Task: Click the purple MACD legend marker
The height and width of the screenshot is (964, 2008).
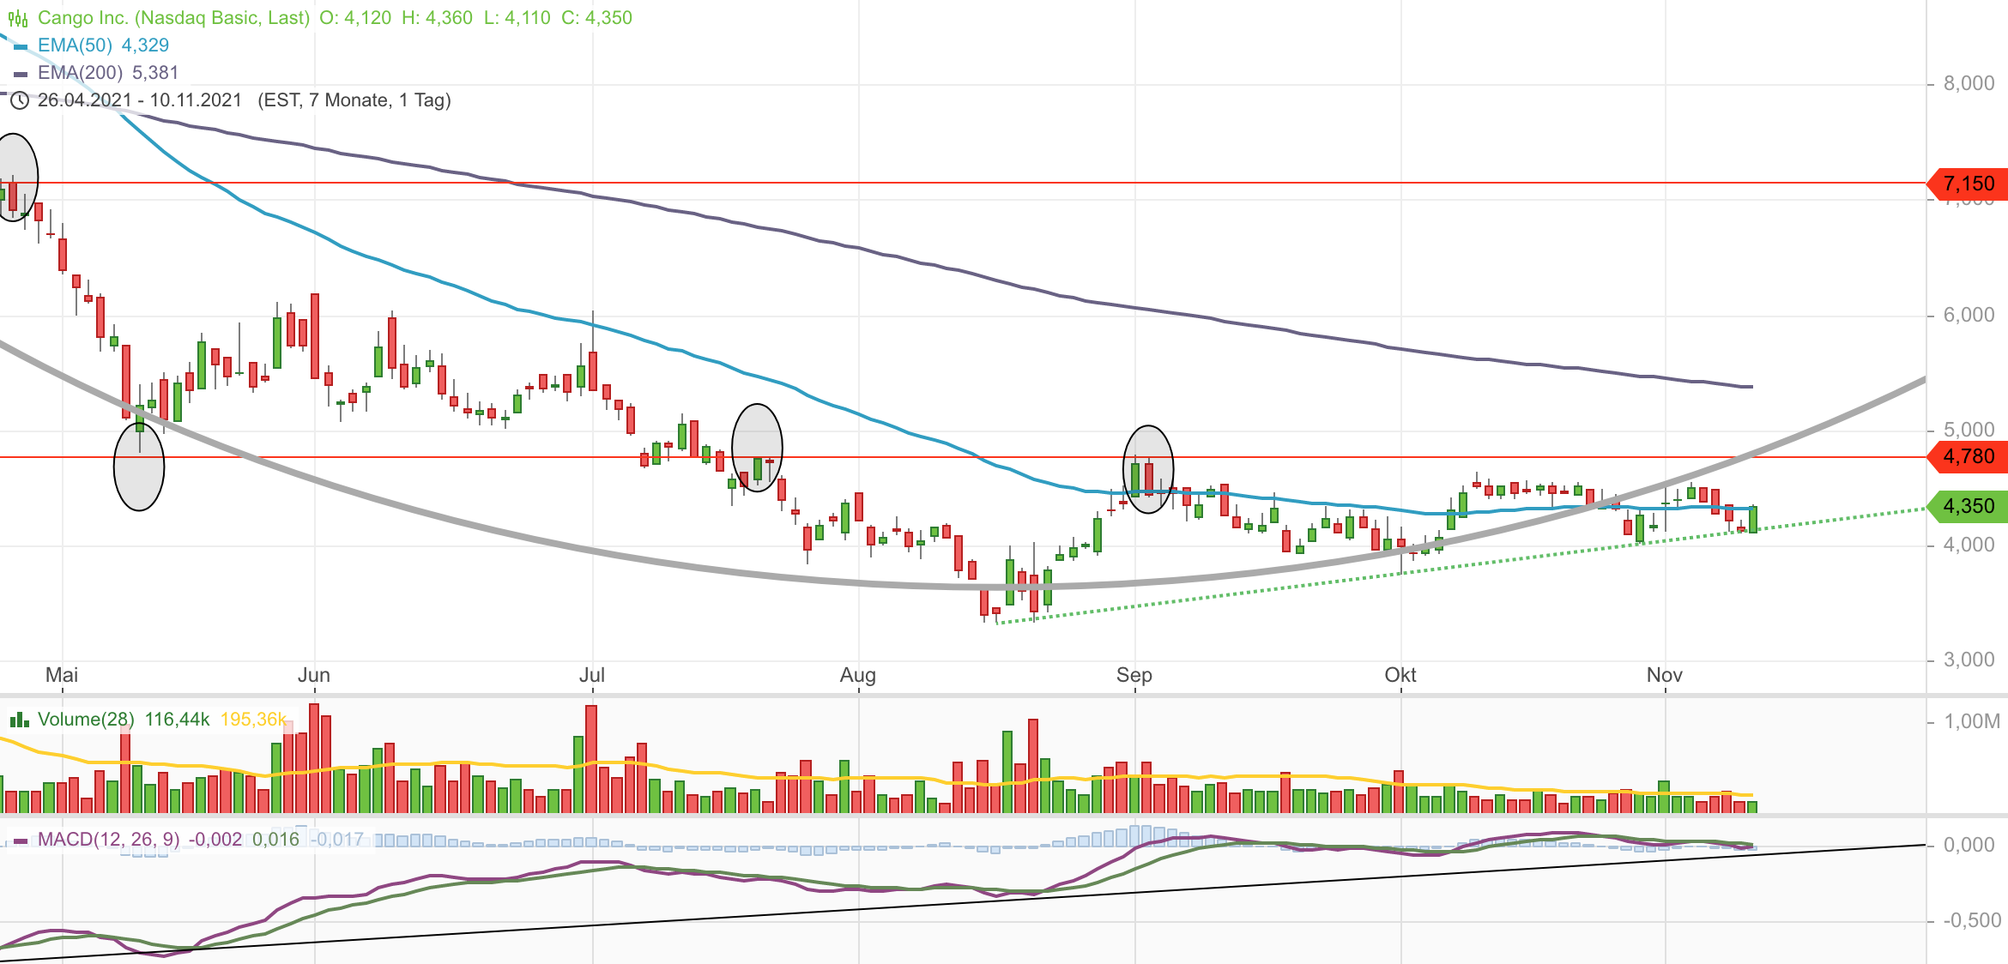Action: pyautogui.click(x=21, y=840)
